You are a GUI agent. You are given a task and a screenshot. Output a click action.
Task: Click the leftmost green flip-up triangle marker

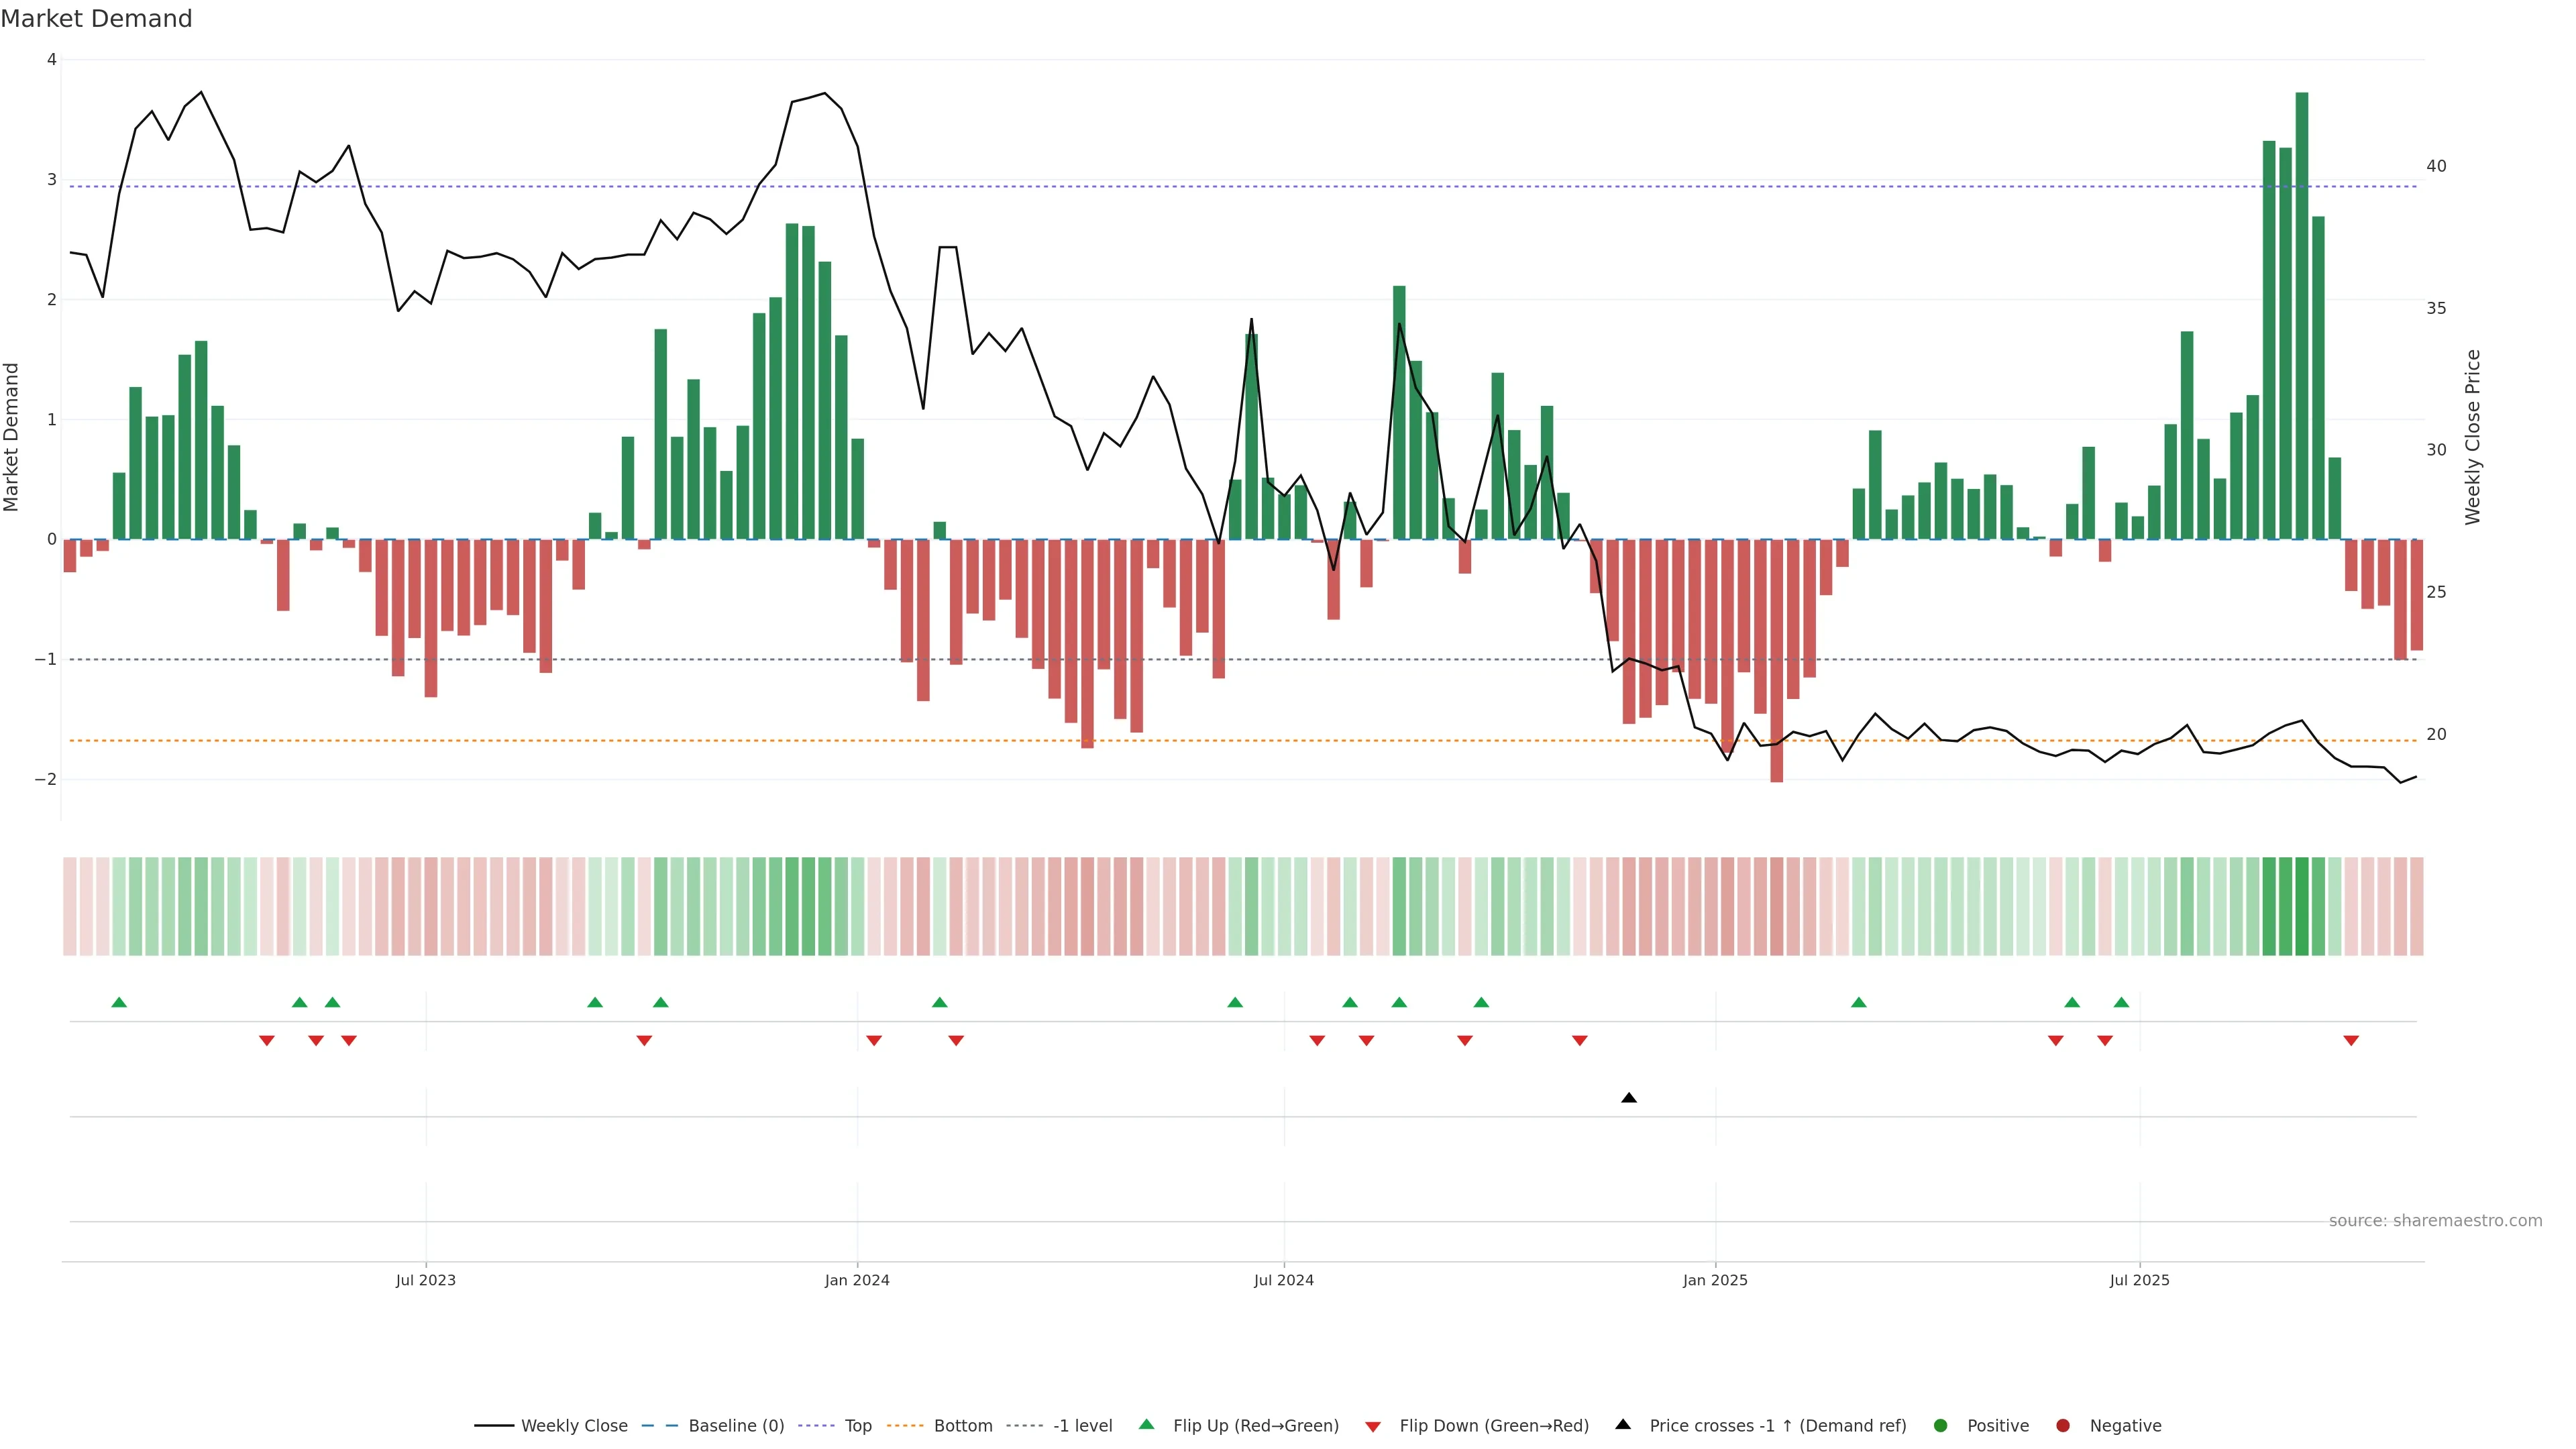coord(119,1002)
